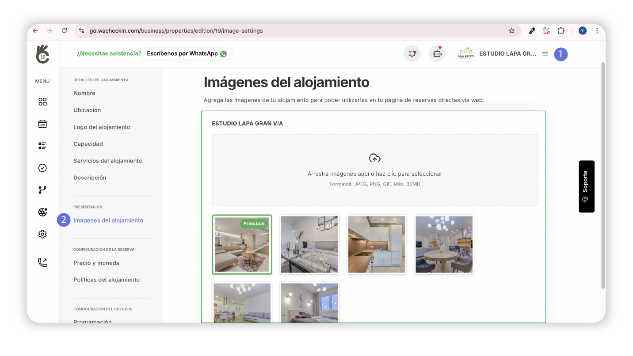
Task: Select the kitchen photo thumbnail
Action: (377, 244)
